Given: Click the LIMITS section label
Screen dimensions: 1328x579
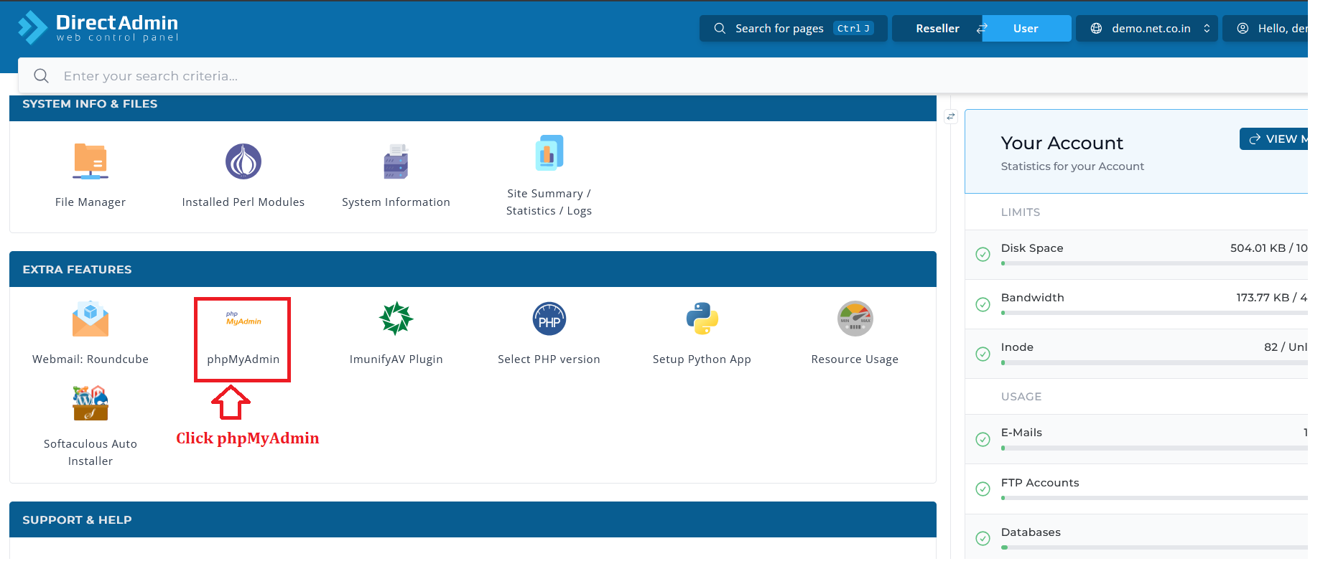Looking at the screenshot, I should click(1021, 212).
